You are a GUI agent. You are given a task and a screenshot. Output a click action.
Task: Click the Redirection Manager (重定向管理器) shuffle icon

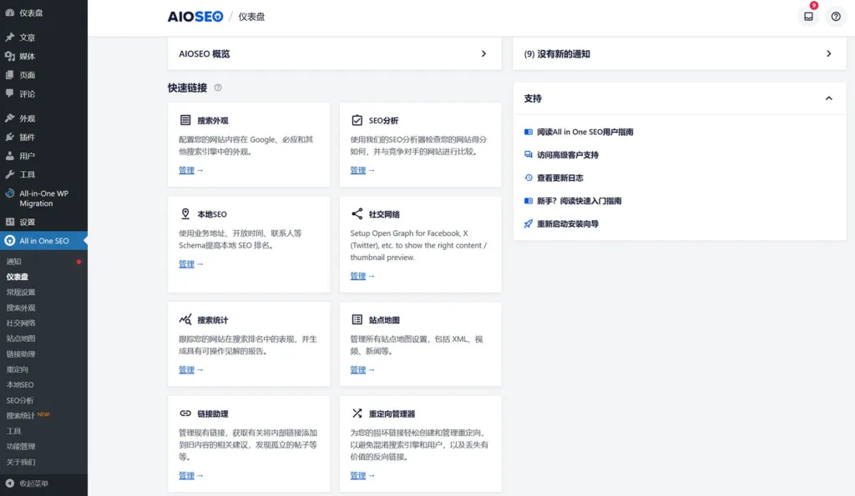pos(357,413)
